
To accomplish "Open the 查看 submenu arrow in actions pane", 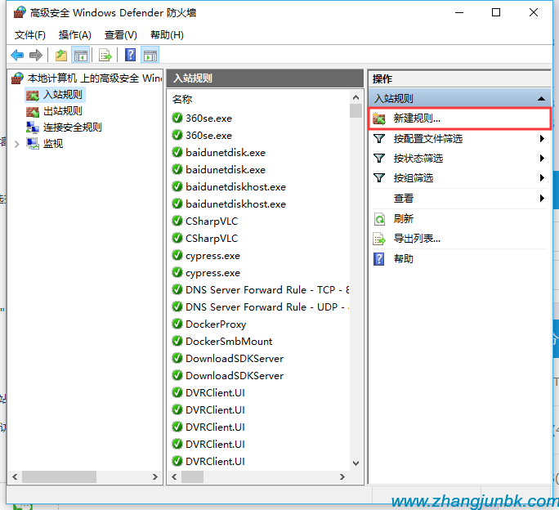I will coord(542,198).
